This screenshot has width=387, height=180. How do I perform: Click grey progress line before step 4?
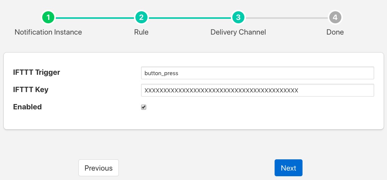287,18
